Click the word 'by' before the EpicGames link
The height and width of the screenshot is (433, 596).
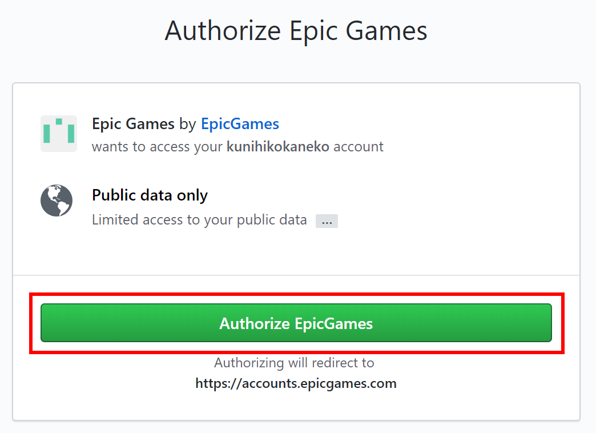tap(188, 125)
